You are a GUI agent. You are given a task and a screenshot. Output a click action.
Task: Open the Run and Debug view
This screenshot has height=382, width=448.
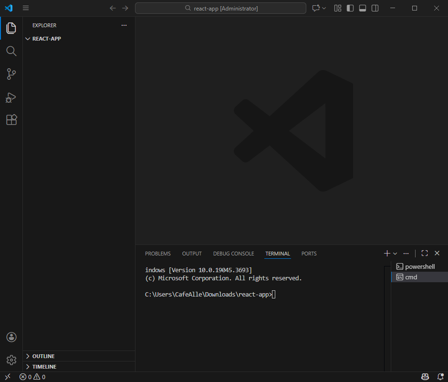coord(11,97)
